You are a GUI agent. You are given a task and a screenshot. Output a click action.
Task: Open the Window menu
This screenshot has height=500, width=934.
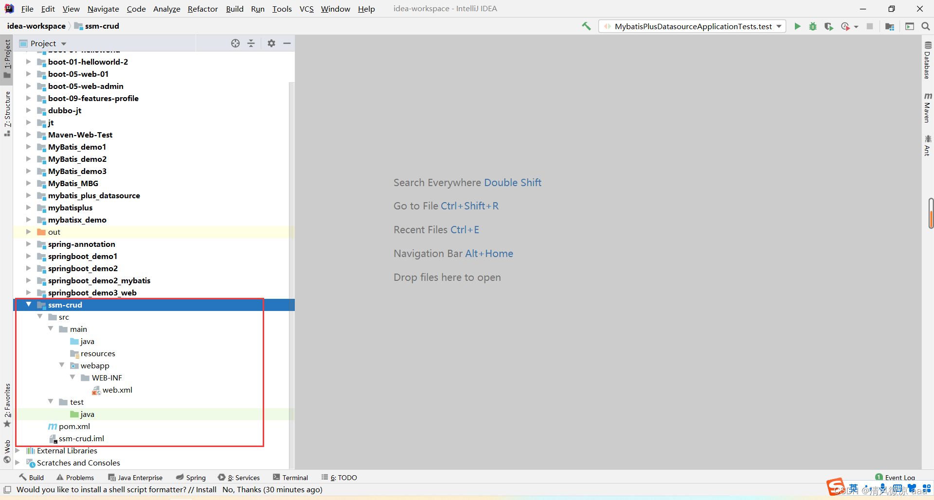point(335,9)
